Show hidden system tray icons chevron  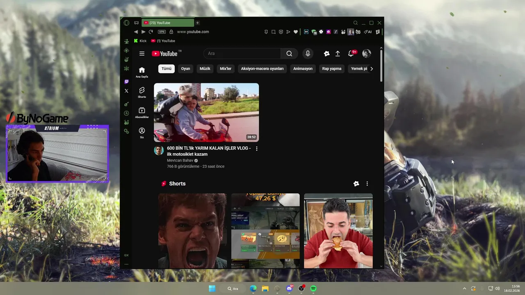tap(464, 288)
